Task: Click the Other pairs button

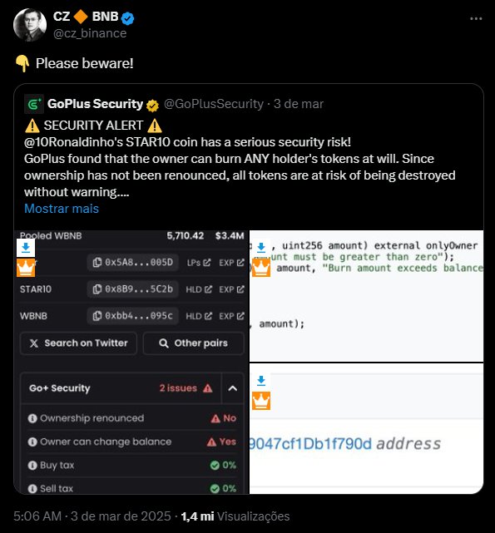Action: pyautogui.click(x=194, y=343)
